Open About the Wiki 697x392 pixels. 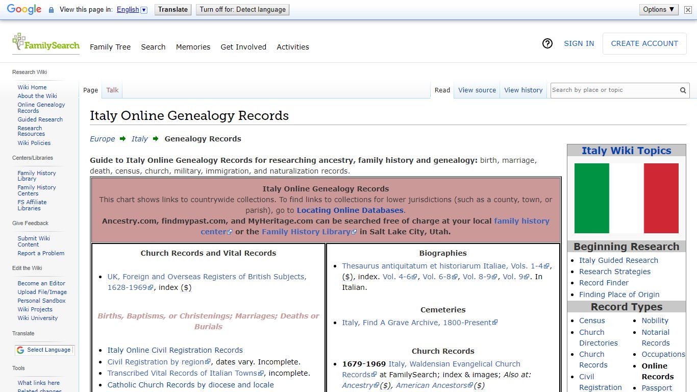[x=37, y=96]
